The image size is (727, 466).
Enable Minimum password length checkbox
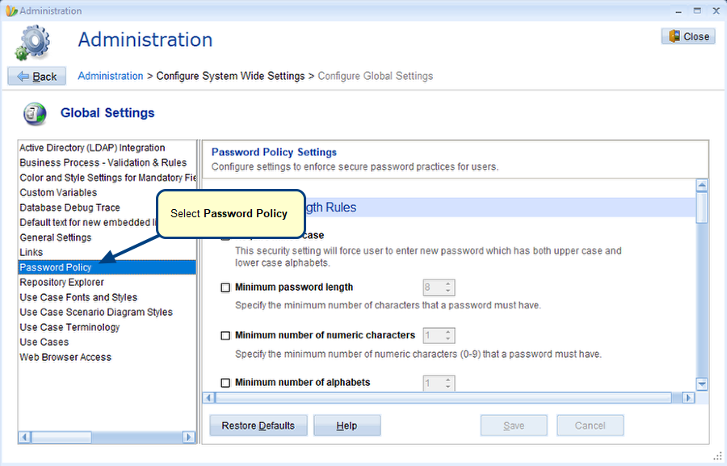[x=225, y=288]
